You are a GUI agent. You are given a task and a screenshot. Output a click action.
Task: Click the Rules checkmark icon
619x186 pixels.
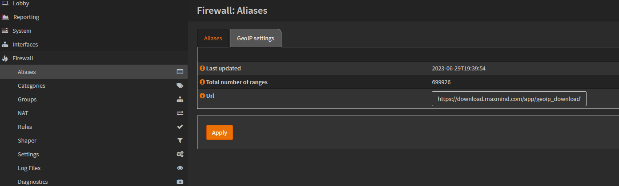(x=180, y=127)
